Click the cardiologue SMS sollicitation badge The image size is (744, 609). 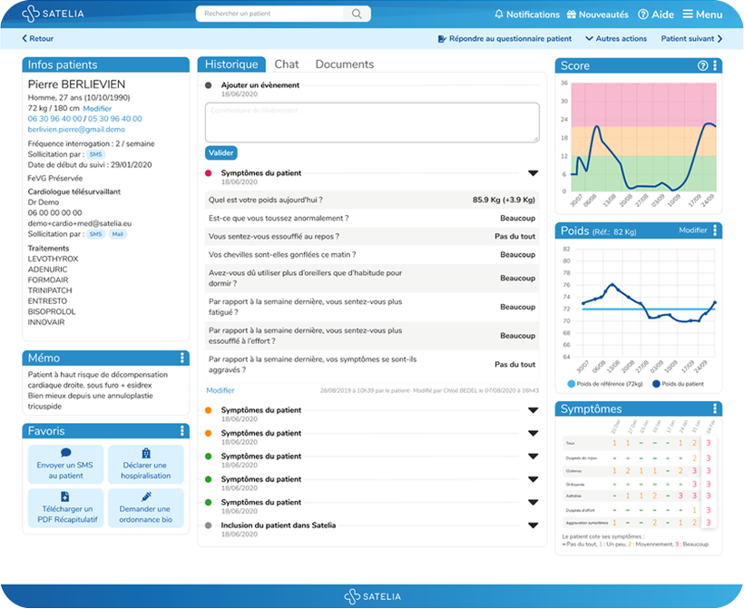point(96,234)
